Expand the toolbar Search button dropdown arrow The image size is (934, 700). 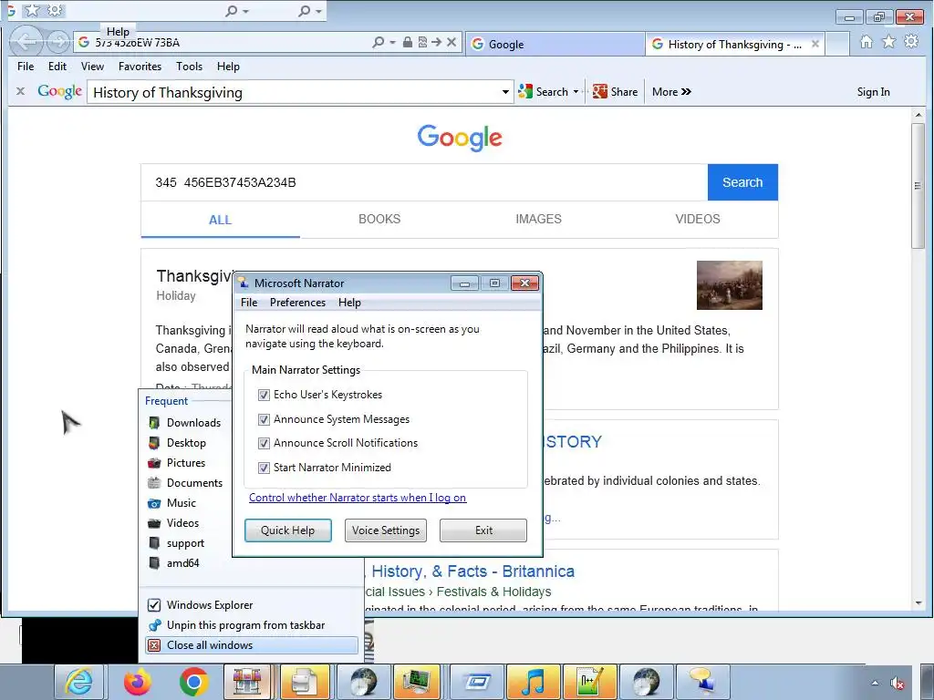pos(576,92)
